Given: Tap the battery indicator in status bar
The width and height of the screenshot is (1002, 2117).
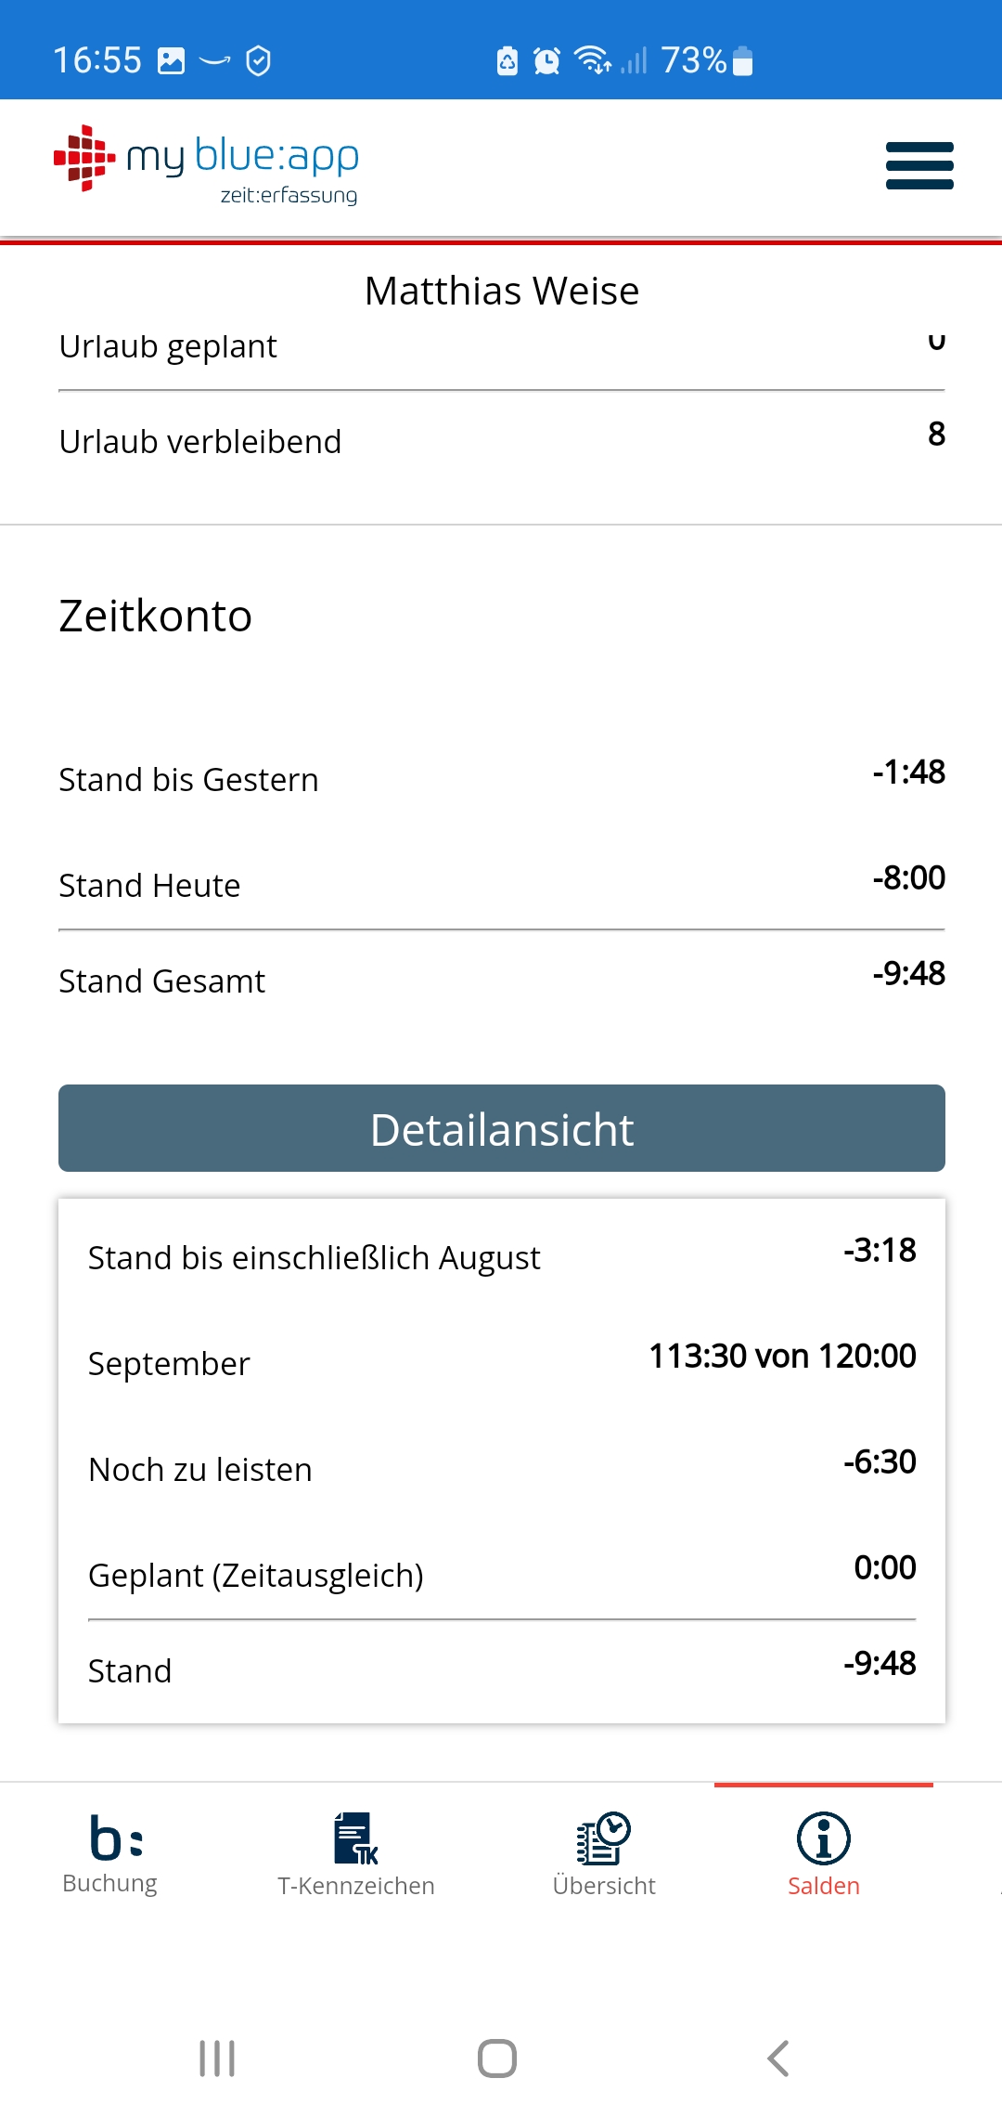Looking at the screenshot, I should coord(742,61).
